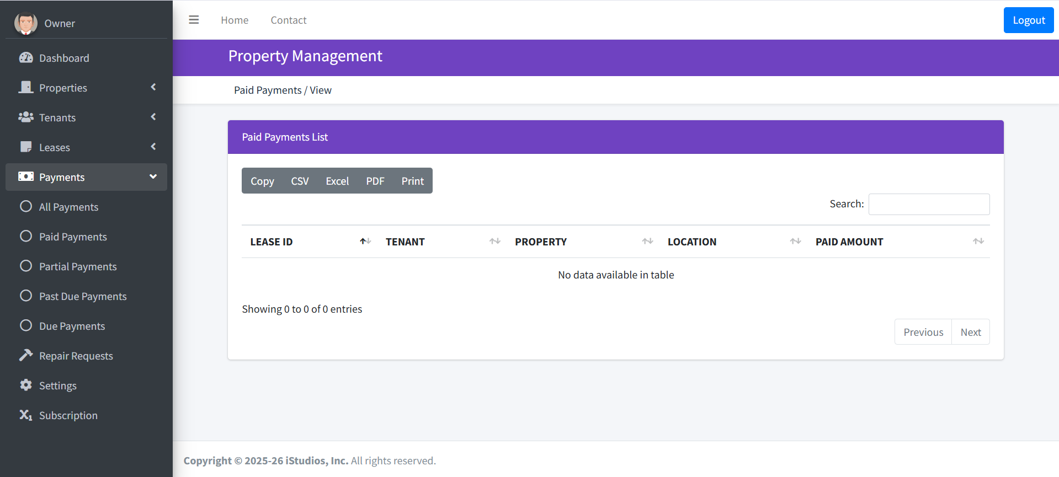The width and height of the screenshot is (1059, 477).
Task: Open the Home nav link
Action: [x=235, y=20]
